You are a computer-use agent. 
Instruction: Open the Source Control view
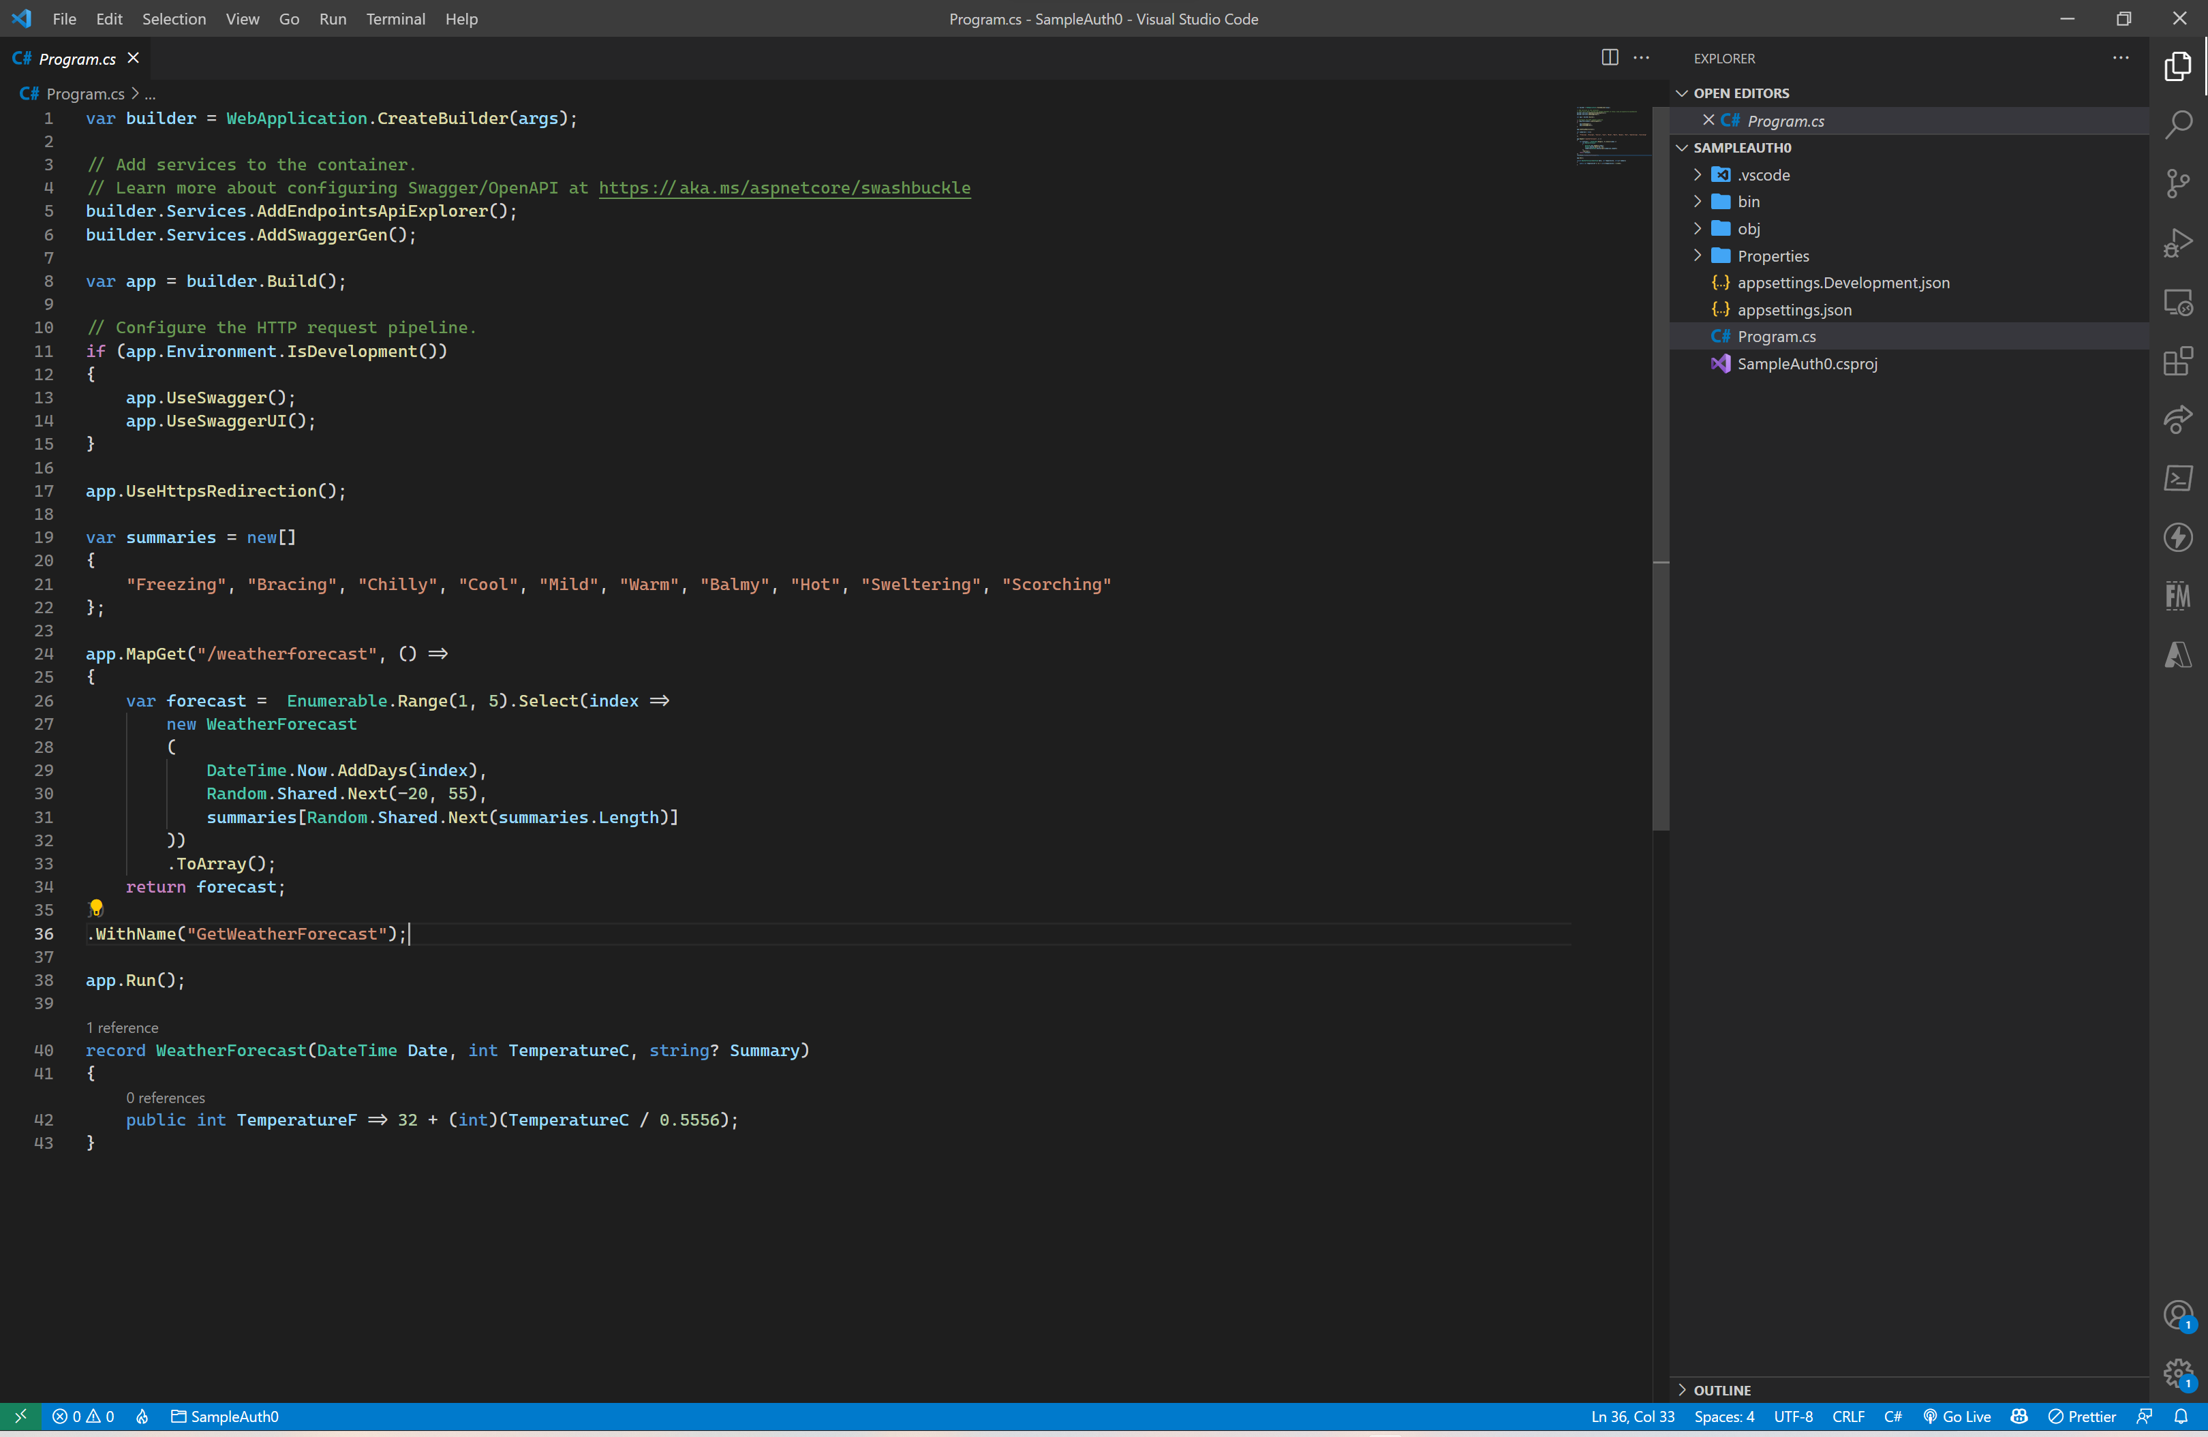pyautogui.click(x=2177, y=184)
